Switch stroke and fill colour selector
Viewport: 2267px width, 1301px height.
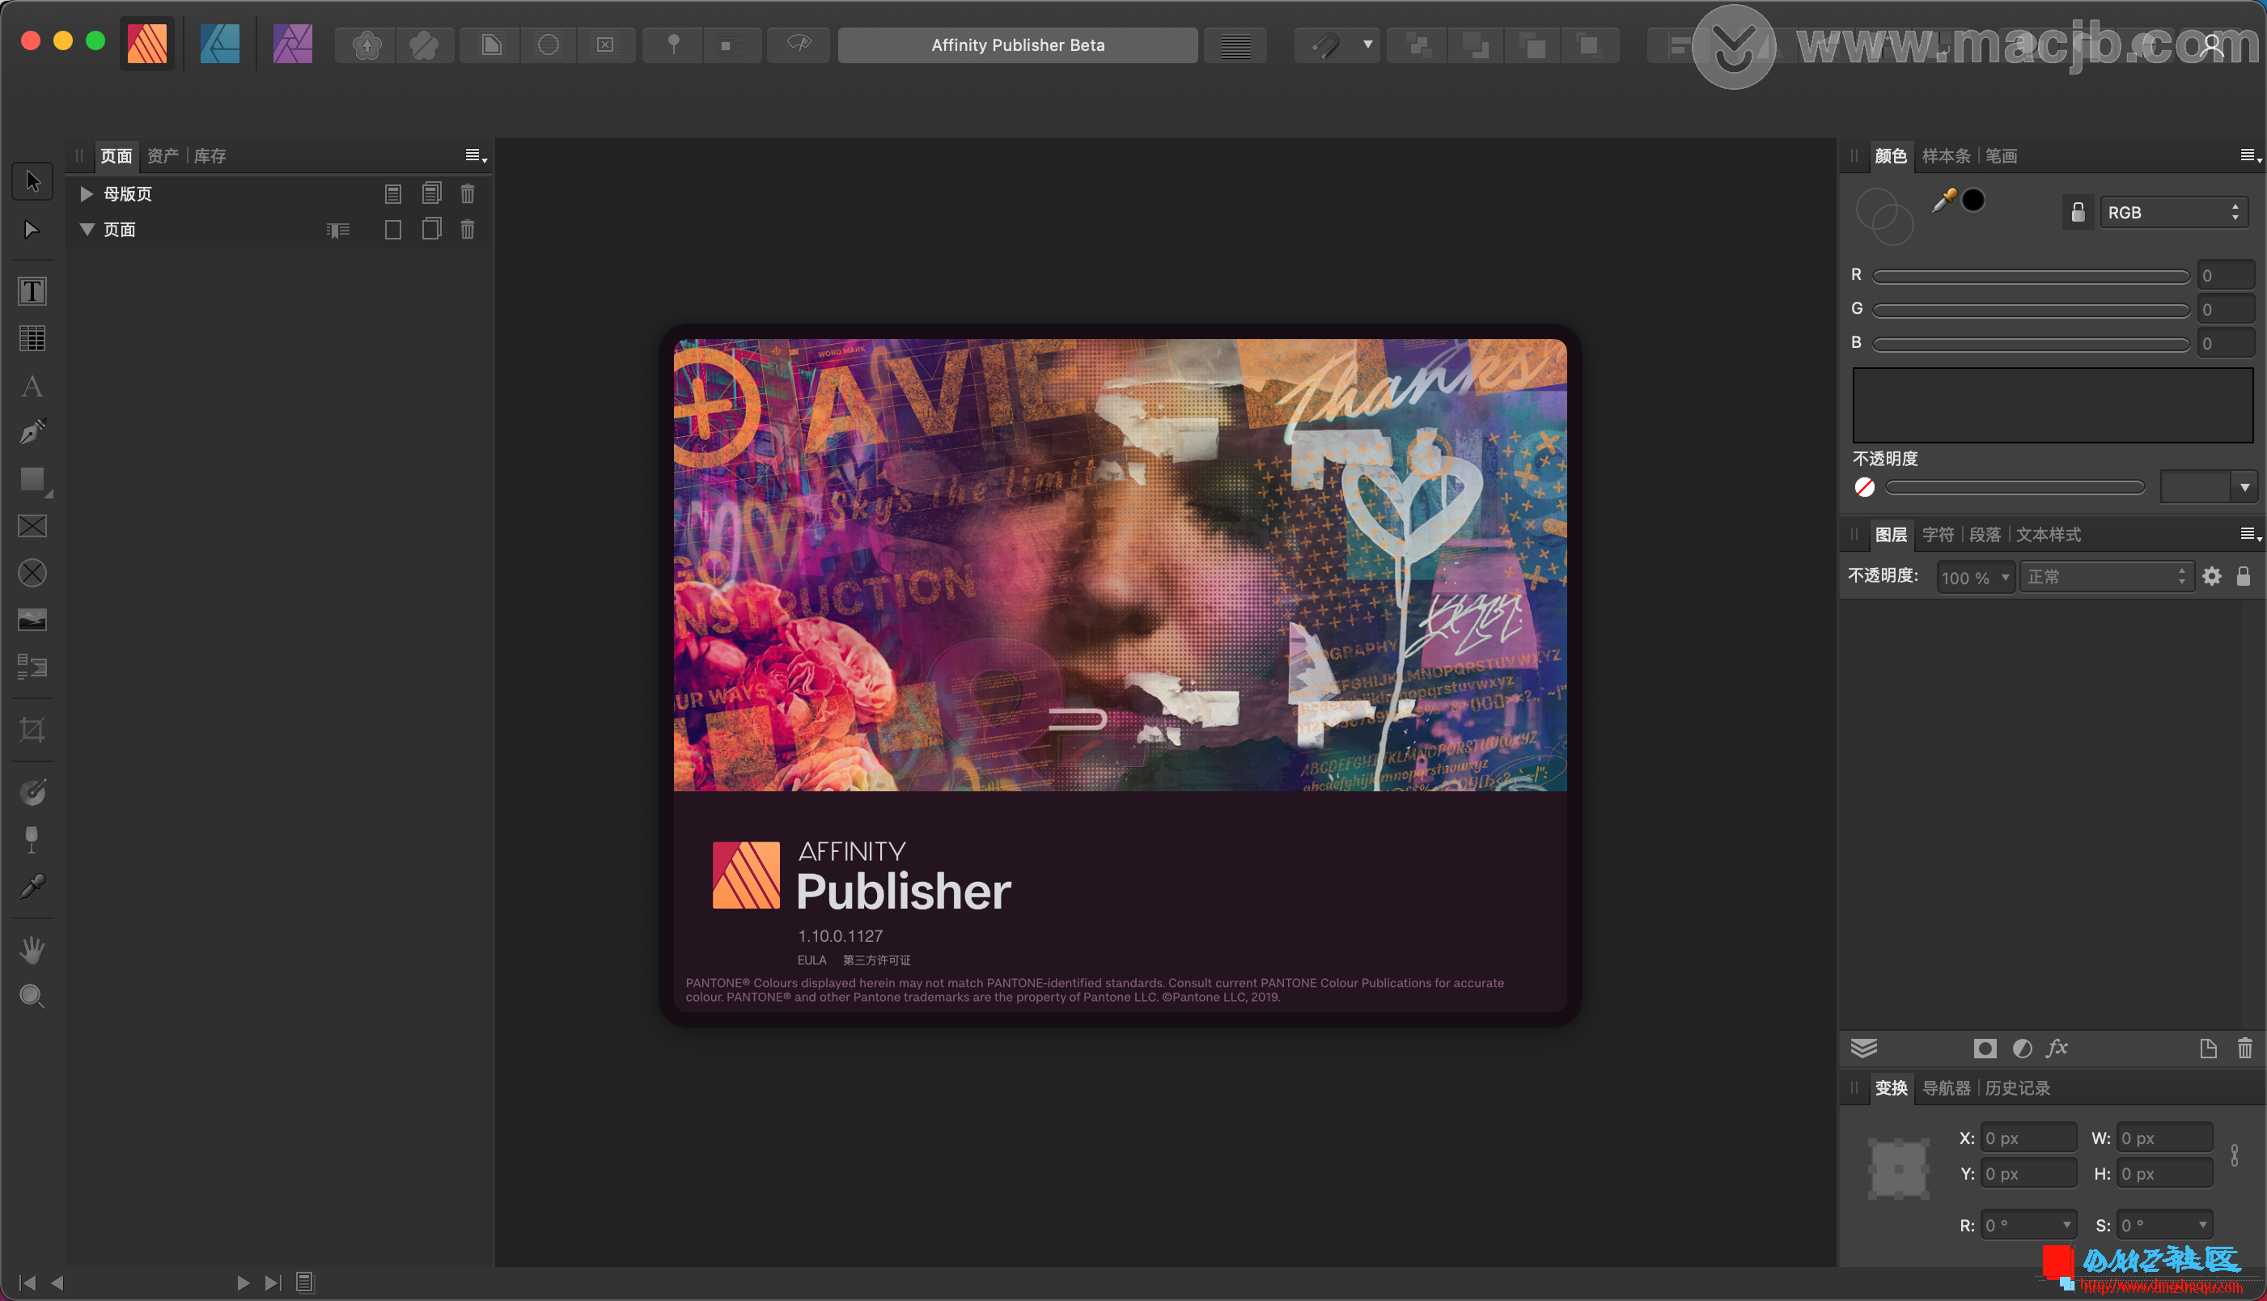[1884, 215]
